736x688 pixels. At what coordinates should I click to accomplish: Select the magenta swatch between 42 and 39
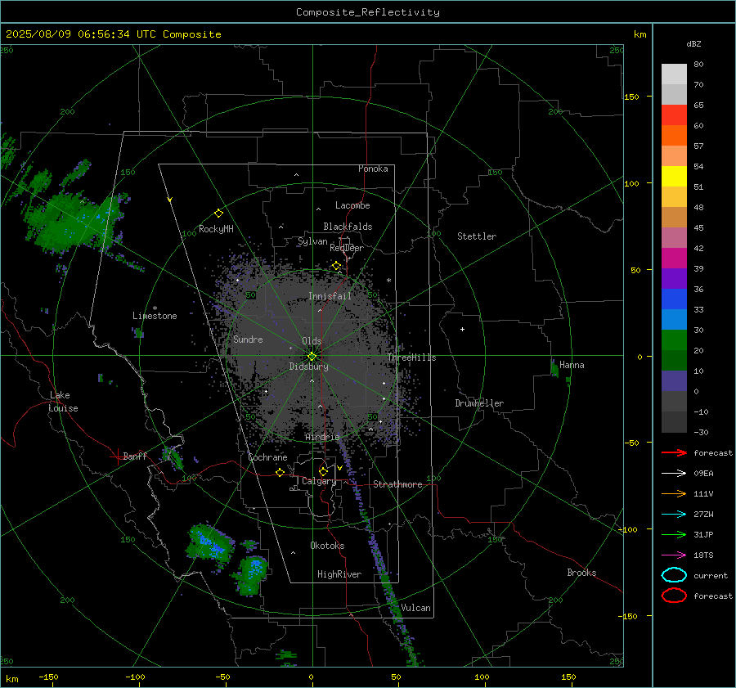pyautogui.click(x=674, y=259)
